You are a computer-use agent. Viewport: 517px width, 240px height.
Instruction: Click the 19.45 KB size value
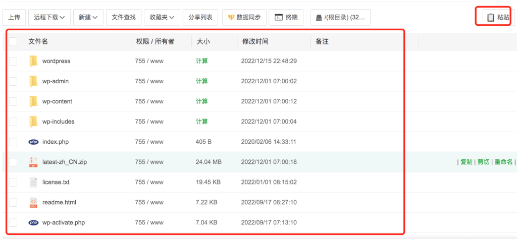click(x=208, y=182)
